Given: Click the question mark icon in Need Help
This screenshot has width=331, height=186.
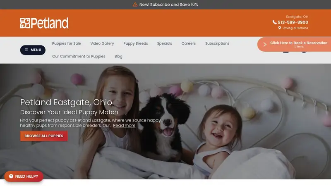Looking at the screenshot, I should 11,176.
